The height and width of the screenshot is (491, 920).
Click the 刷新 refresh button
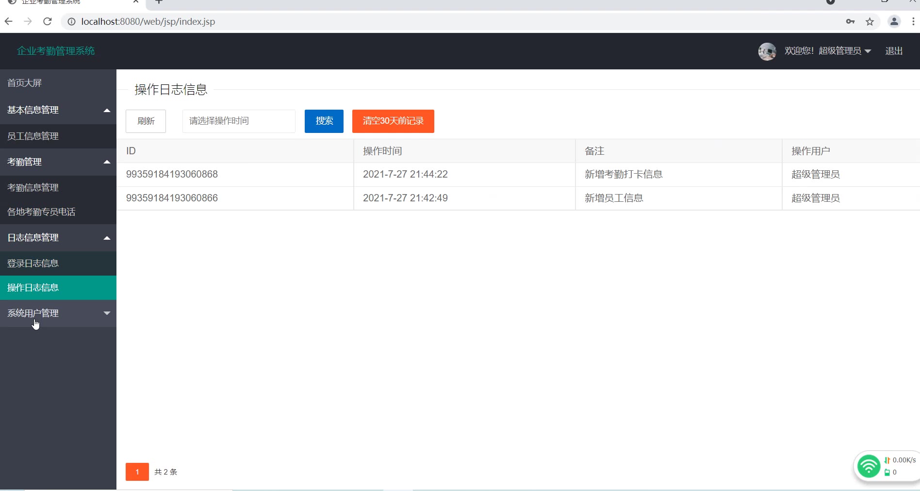[146, 121]
